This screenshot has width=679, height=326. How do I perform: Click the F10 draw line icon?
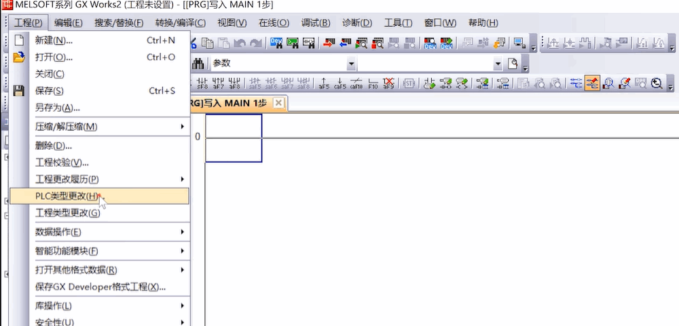(x=372, y=83)
